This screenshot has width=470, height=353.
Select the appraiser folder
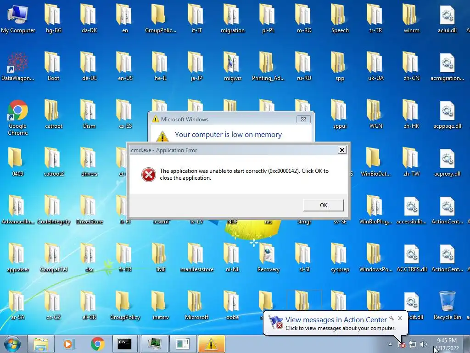coord(18,257)
